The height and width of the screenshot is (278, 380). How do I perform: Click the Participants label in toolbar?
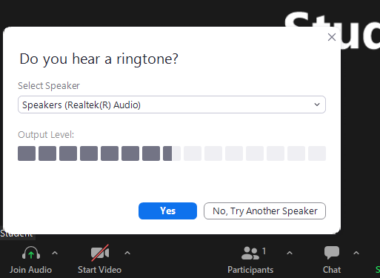point(250,270)
